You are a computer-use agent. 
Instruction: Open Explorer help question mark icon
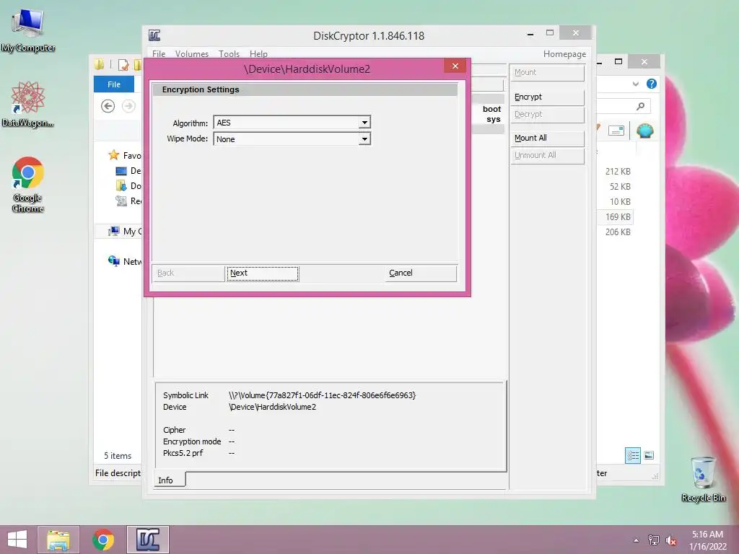652,84
